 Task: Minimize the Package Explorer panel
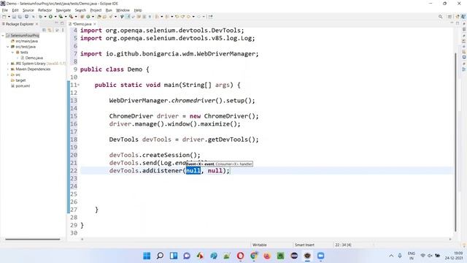click(x=56, y=23)
